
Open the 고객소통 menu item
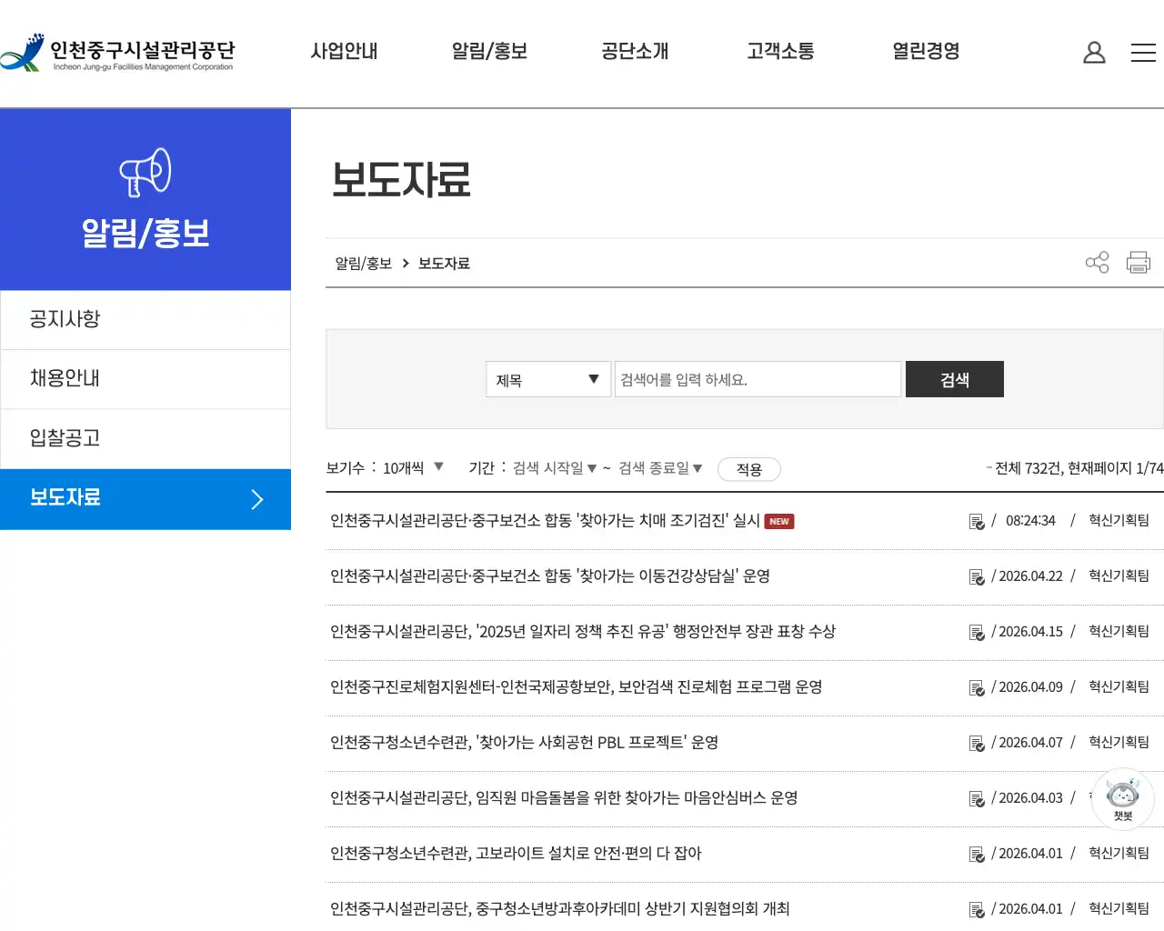point(779,52)
